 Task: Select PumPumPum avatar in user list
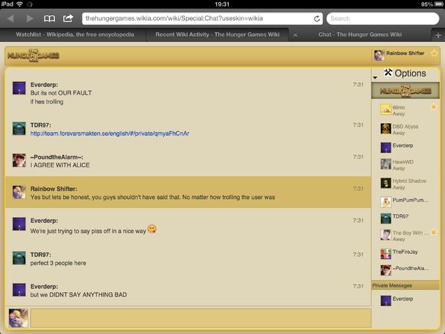point(386,202)
